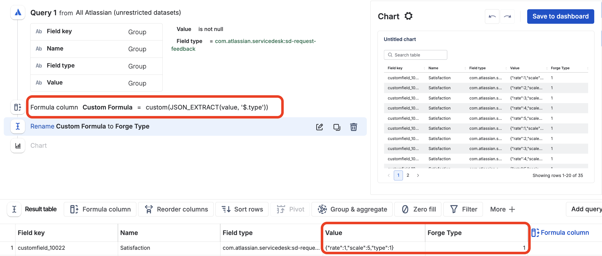Select the Chart step icon
Screen dimensions: 602x256
tap(18, 145)
